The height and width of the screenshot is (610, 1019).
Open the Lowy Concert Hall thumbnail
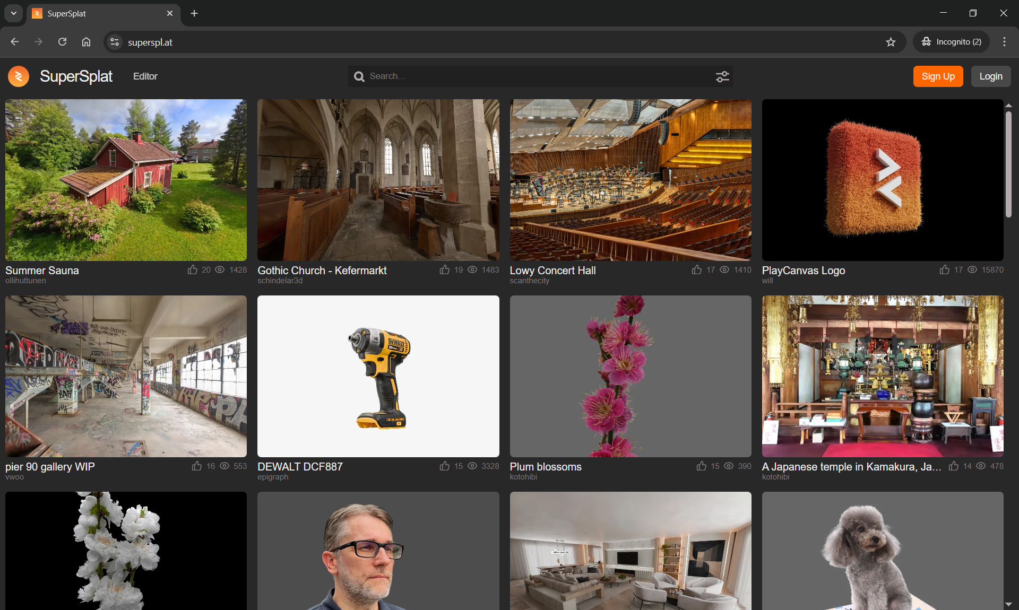631,180
